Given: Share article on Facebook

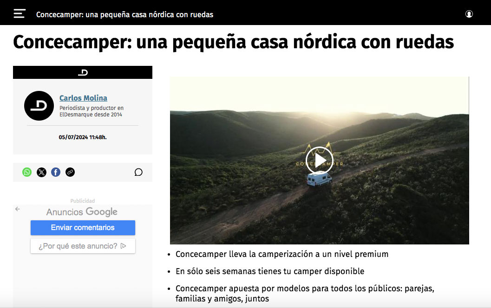Looking at the screenshot, I should pyautogui.click(x=56, y=172).
